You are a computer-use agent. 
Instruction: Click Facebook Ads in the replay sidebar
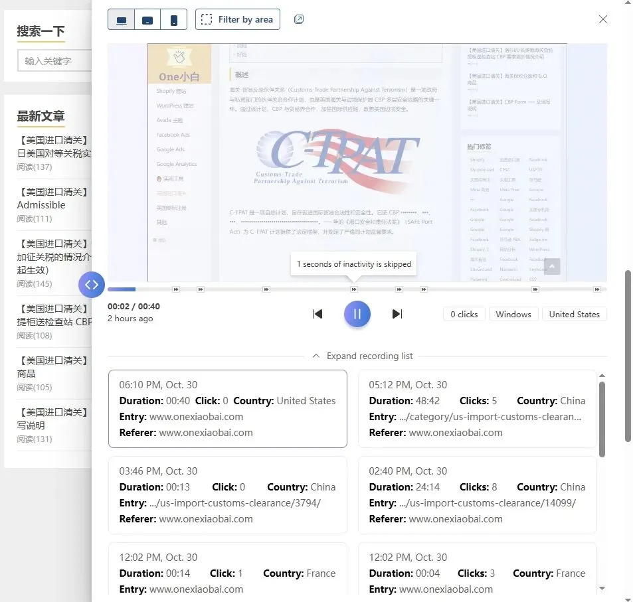[173, 135]
